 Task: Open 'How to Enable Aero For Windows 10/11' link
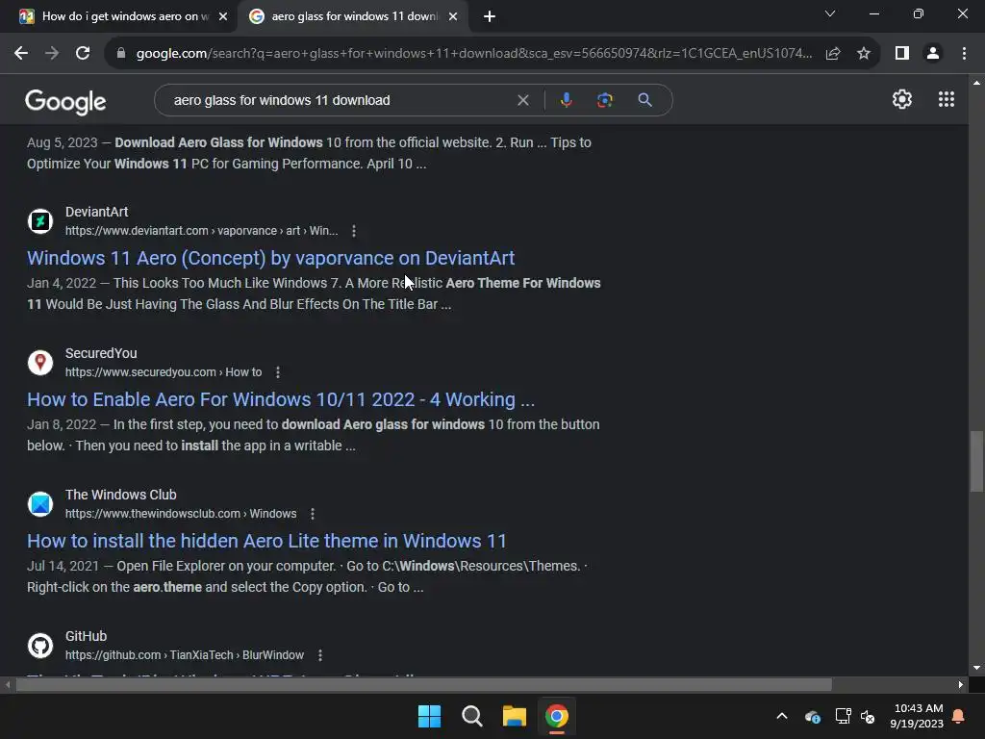tap(281, 399)
